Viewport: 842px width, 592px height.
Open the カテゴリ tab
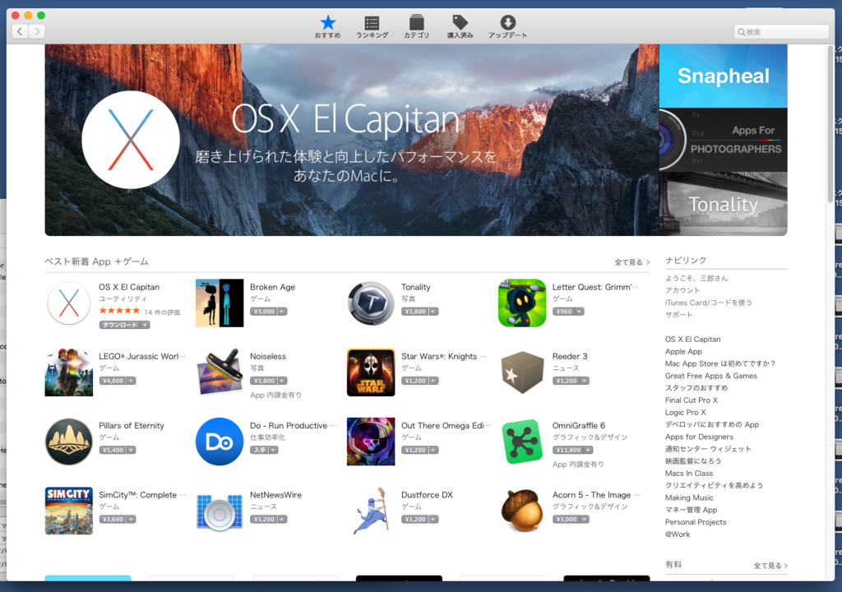tap(417, 26)
